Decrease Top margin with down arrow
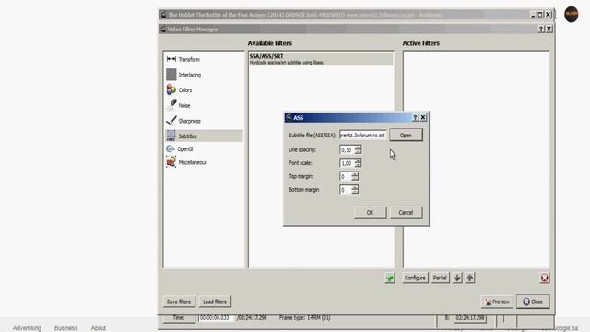The width and height of the screenshot is (590, 332). [355, 179]
